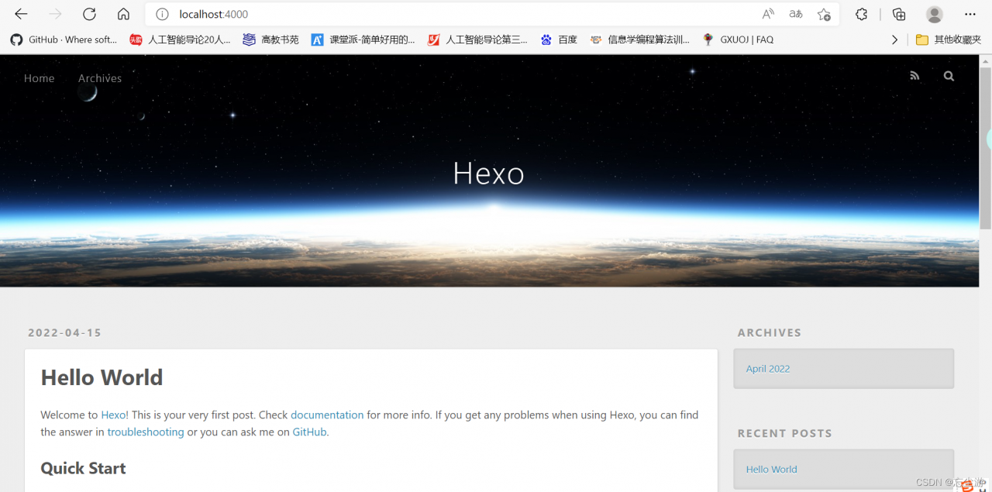View site information icon in address bar
992x492 pixels.
162,14
